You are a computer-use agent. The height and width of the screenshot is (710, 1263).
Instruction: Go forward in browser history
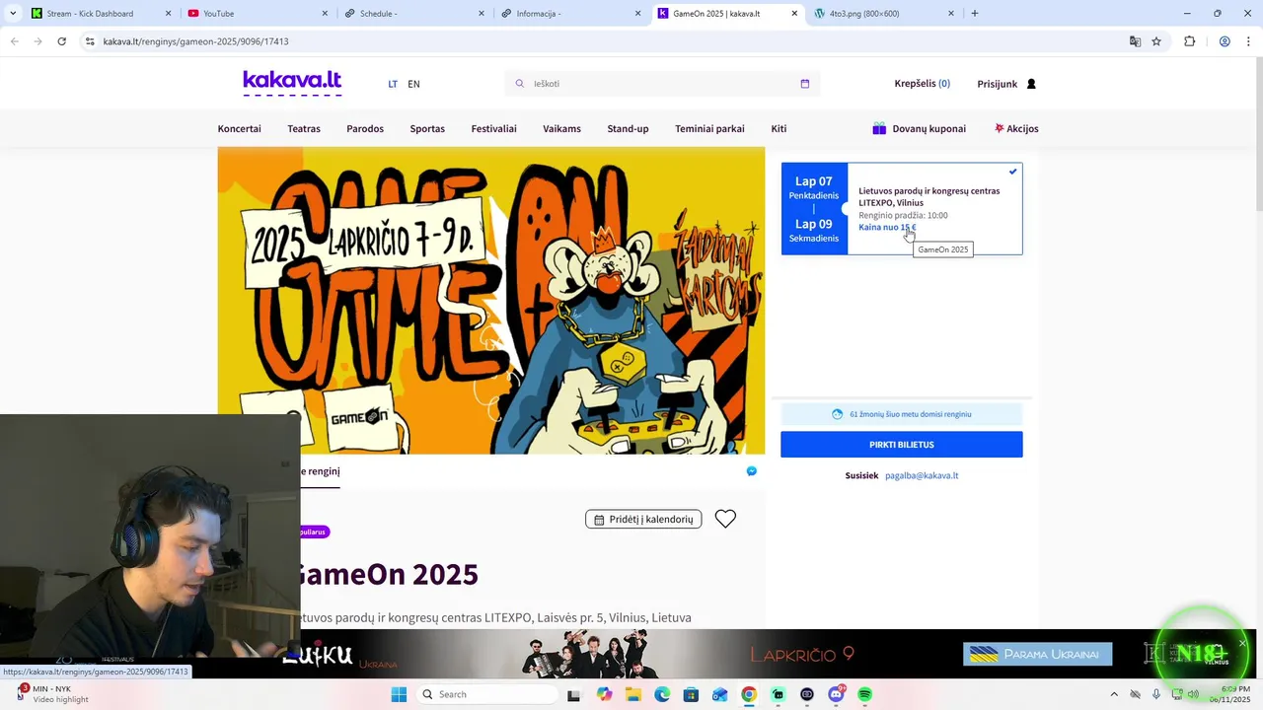37,41
